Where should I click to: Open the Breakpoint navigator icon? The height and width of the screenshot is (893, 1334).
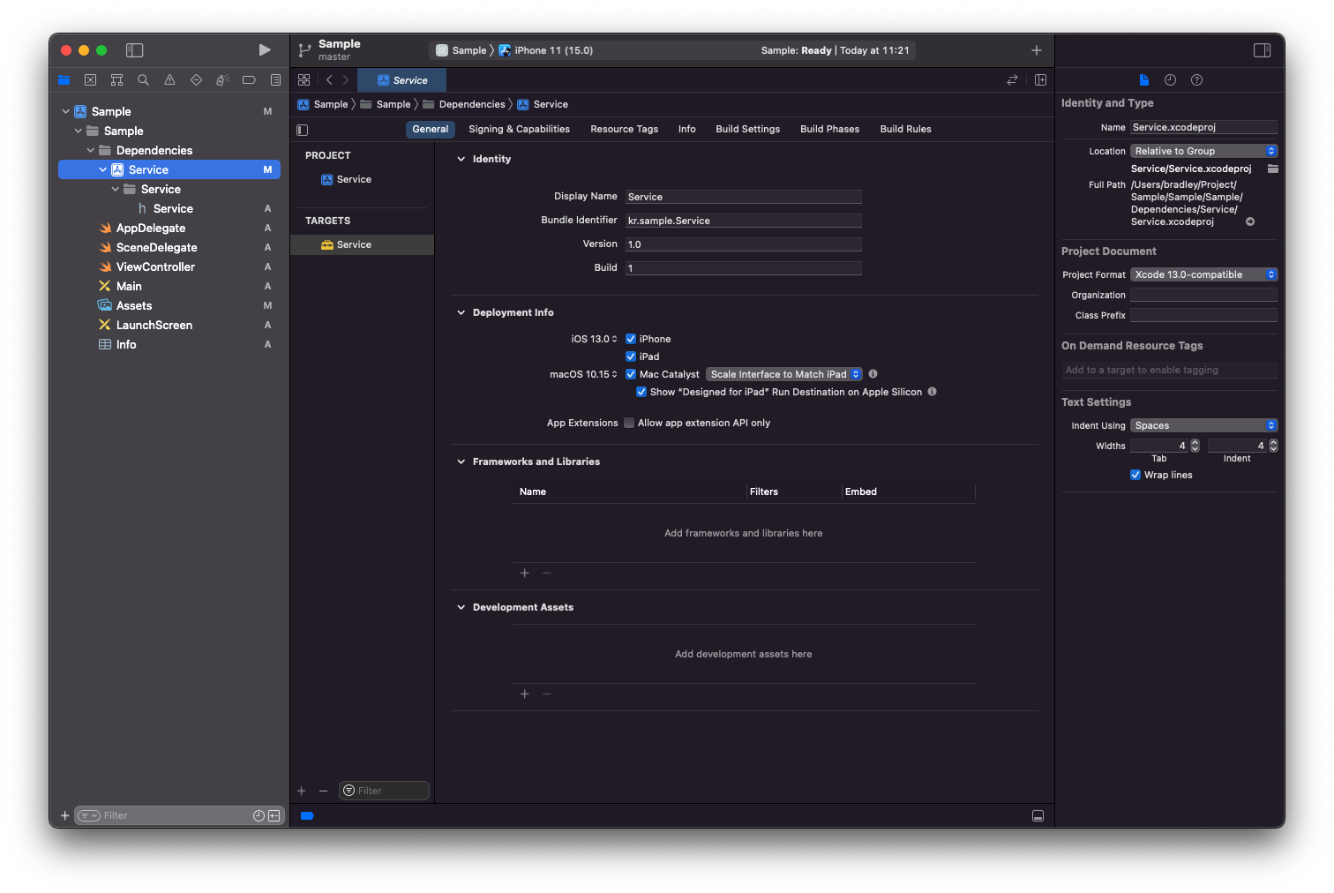pyautogui.click(x=249, y=80)
